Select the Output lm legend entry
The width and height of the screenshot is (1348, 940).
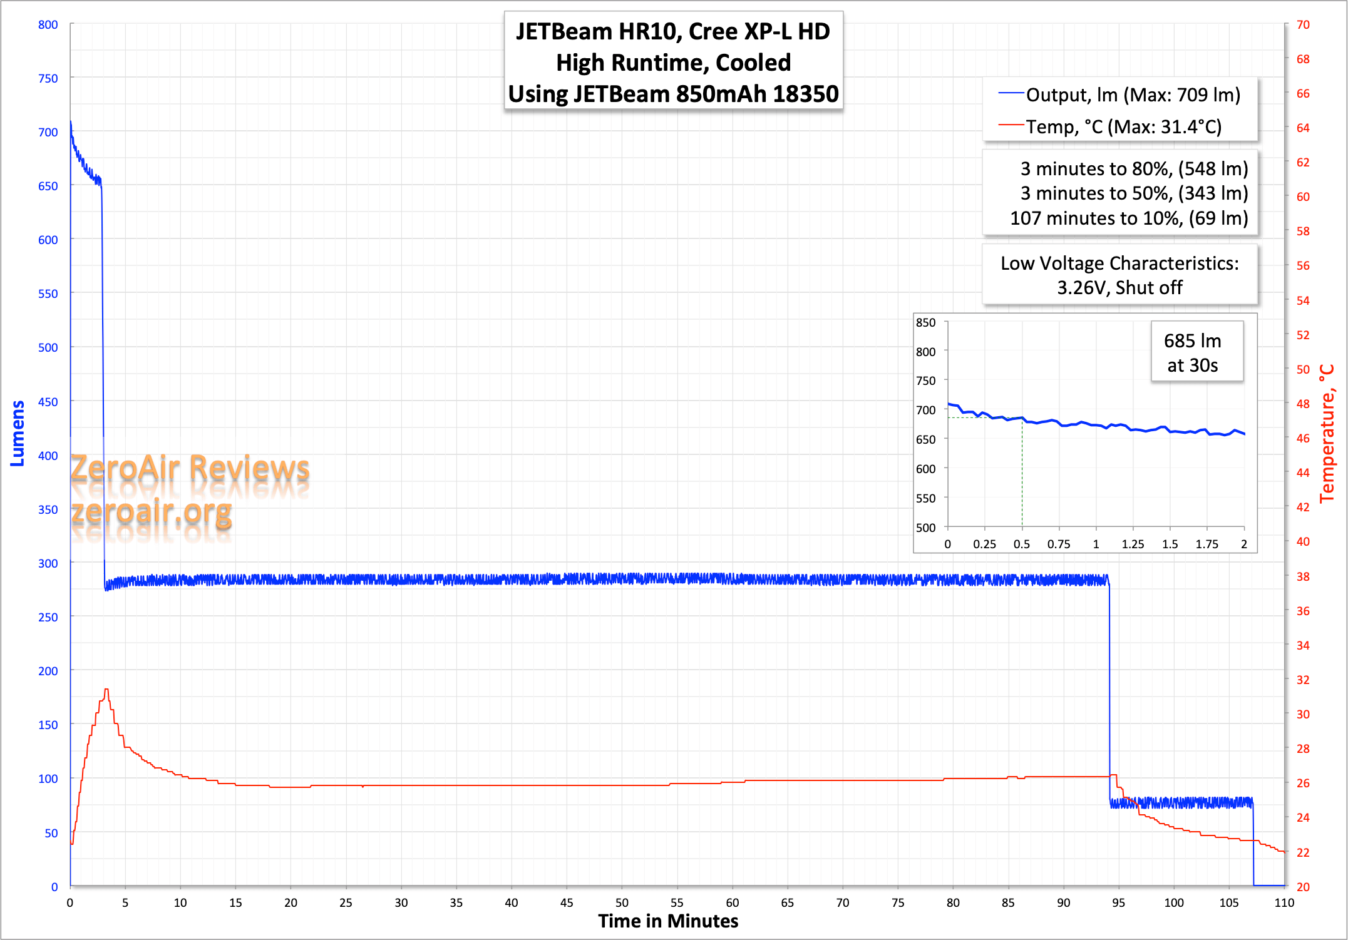click(1133, 95)
